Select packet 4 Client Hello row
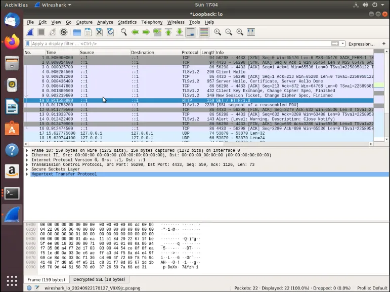 pos(198,72)
